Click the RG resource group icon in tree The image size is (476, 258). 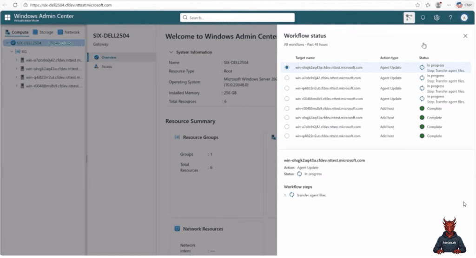[x=18, y=52]
